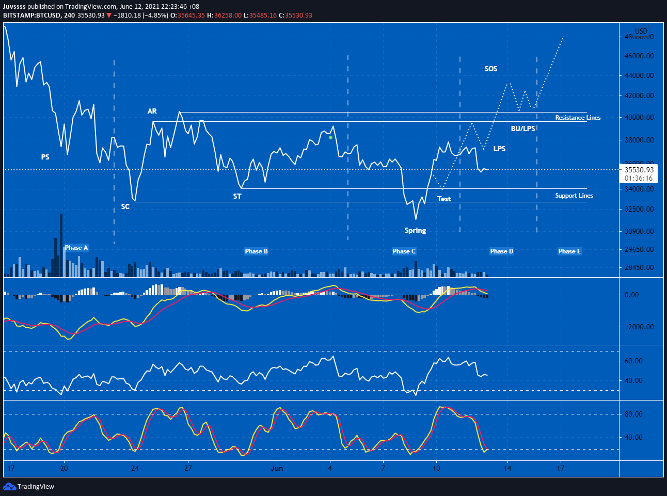Click the Phase E label
The width and height of the screenshot is (667, 496).
point(569,251)
